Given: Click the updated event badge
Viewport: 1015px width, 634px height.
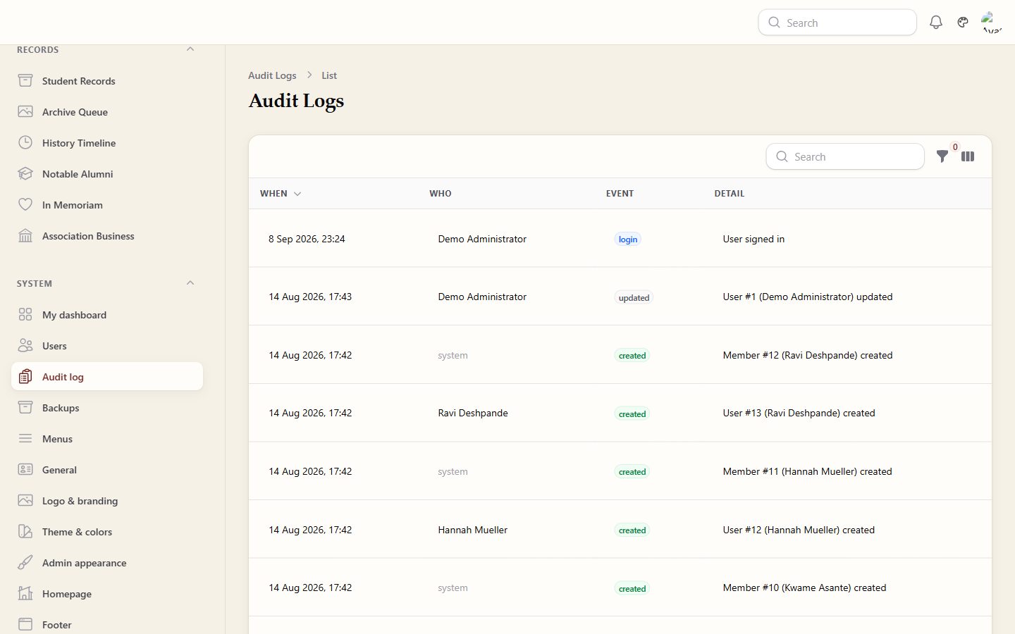Looking at the screenshot, I should click(x=634, y=297).
